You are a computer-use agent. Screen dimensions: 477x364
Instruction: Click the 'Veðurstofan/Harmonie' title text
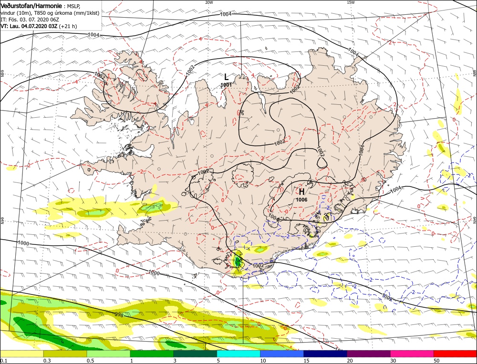point(31,6)
